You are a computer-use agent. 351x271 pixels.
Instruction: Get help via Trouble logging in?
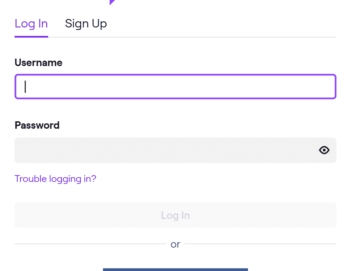(55, 179)
